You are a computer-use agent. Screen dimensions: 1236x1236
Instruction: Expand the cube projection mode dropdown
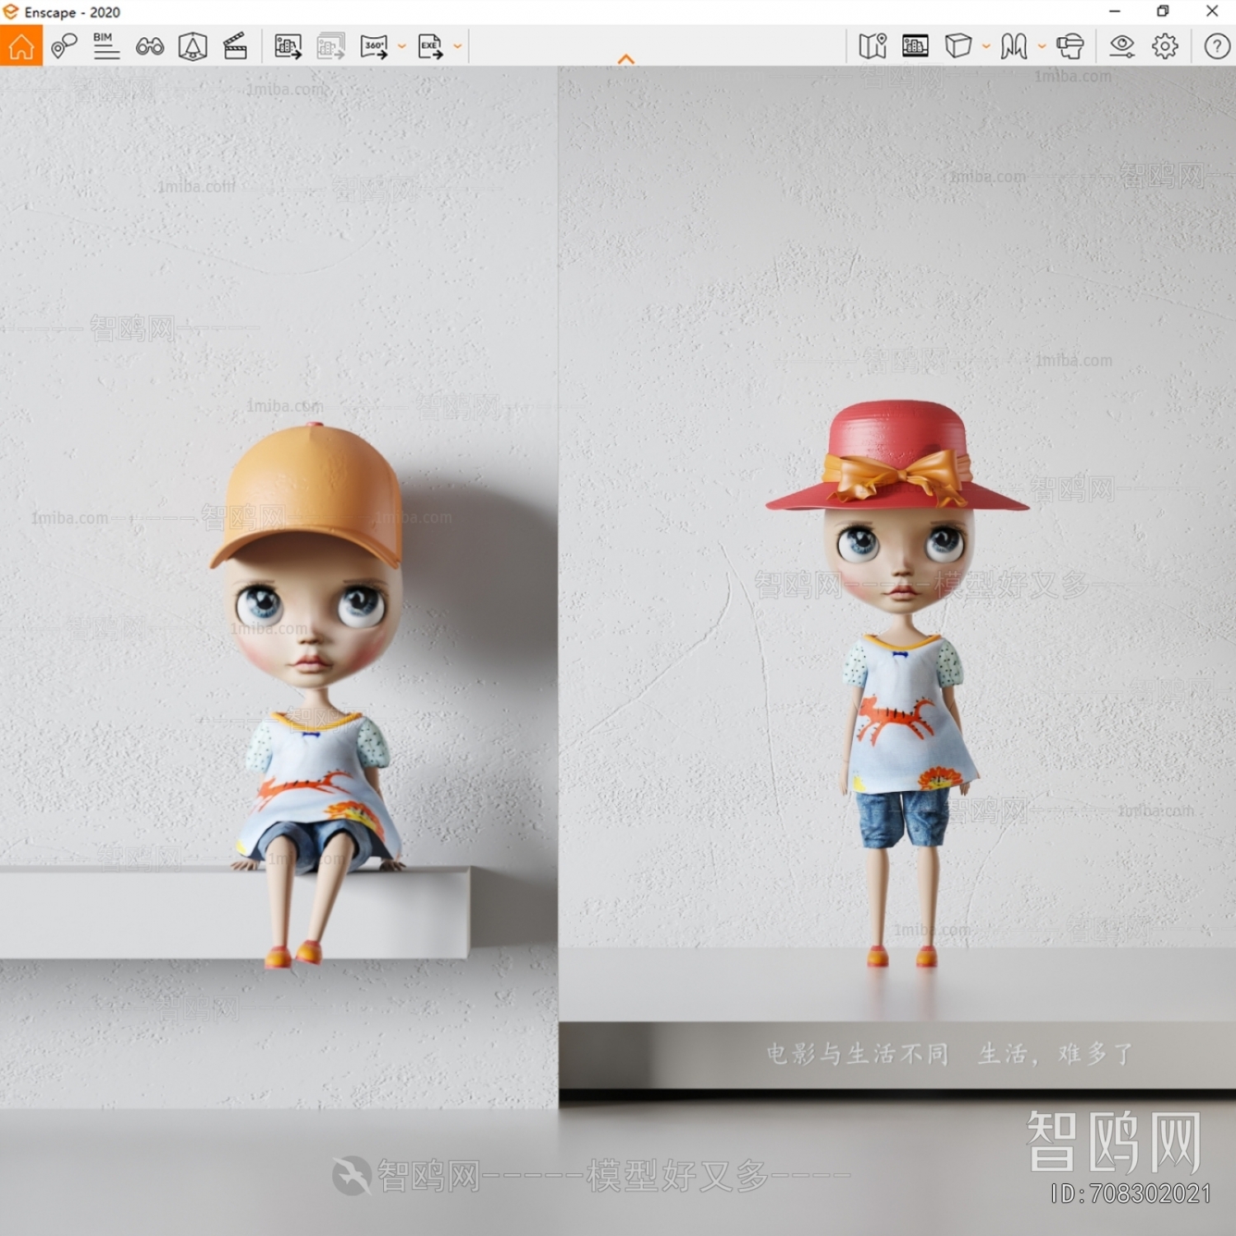point(986,47)
